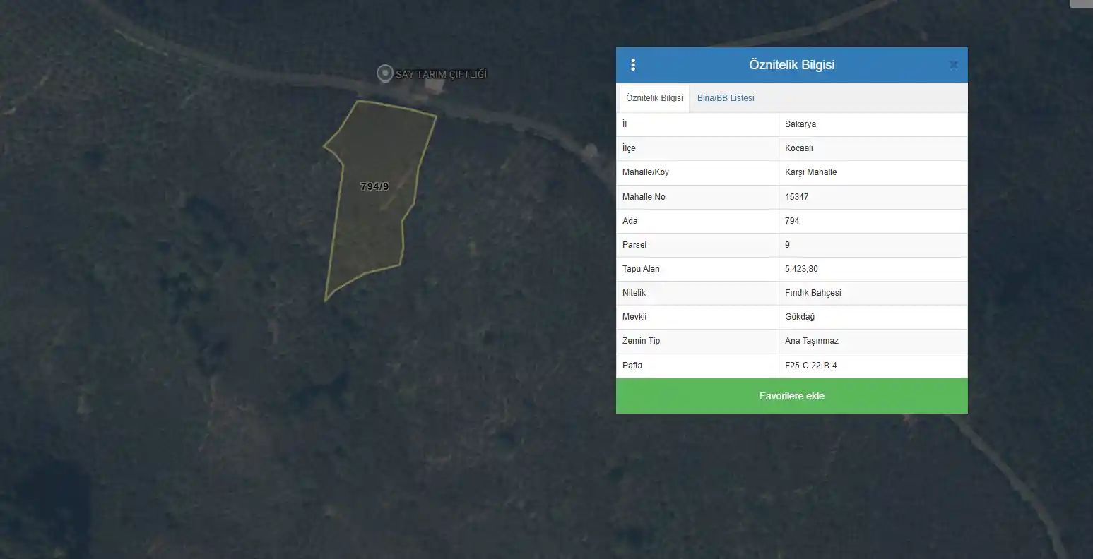This screenshot has width=1093, height=559.
Task: Click the Pafta row label
Action: click(x=632, y=366)
